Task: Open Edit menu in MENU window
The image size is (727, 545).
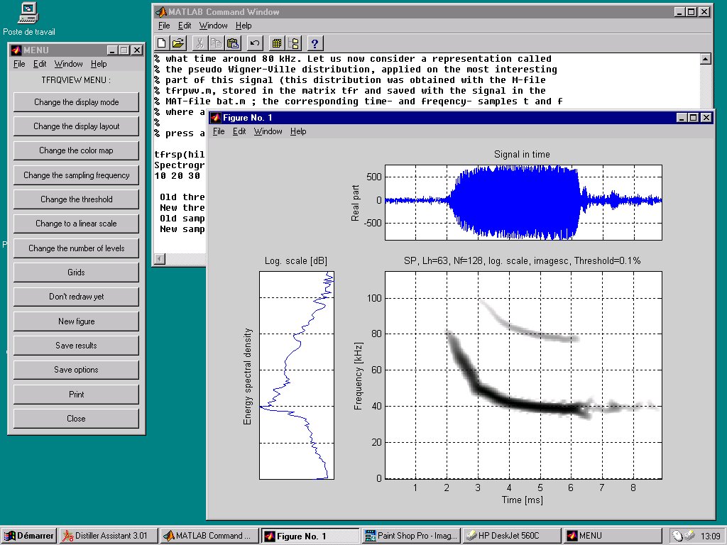Action: tap(40, 63)
